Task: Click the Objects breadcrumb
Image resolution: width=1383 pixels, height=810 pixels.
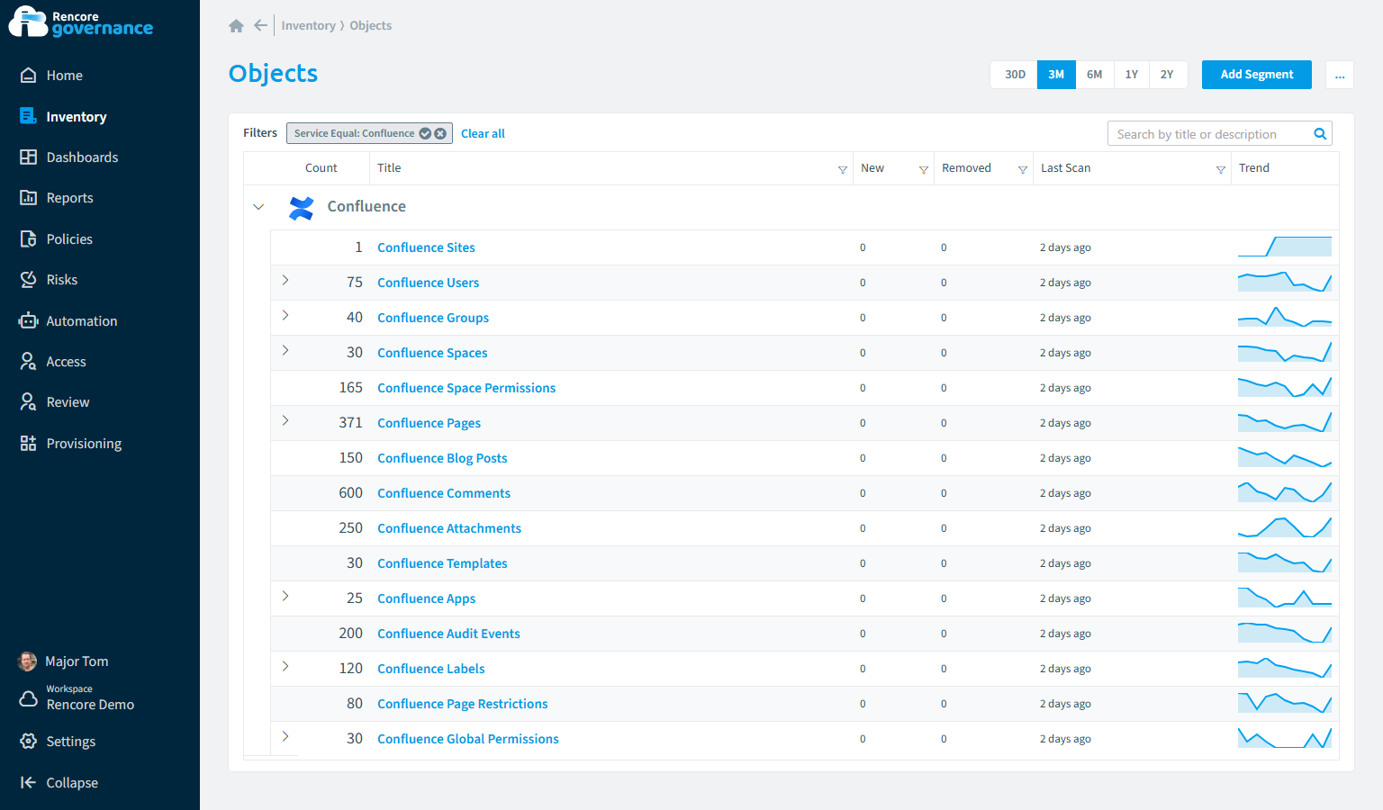Action: pos(370,26)
